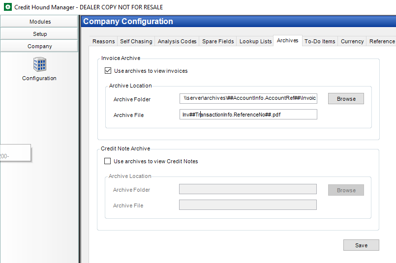Select the Company sidebar section
Screen dimensions: 396x263
[39, 46]
